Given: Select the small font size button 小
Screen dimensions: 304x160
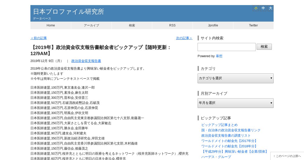Looking at the screenshot, I should coord(256,8).
